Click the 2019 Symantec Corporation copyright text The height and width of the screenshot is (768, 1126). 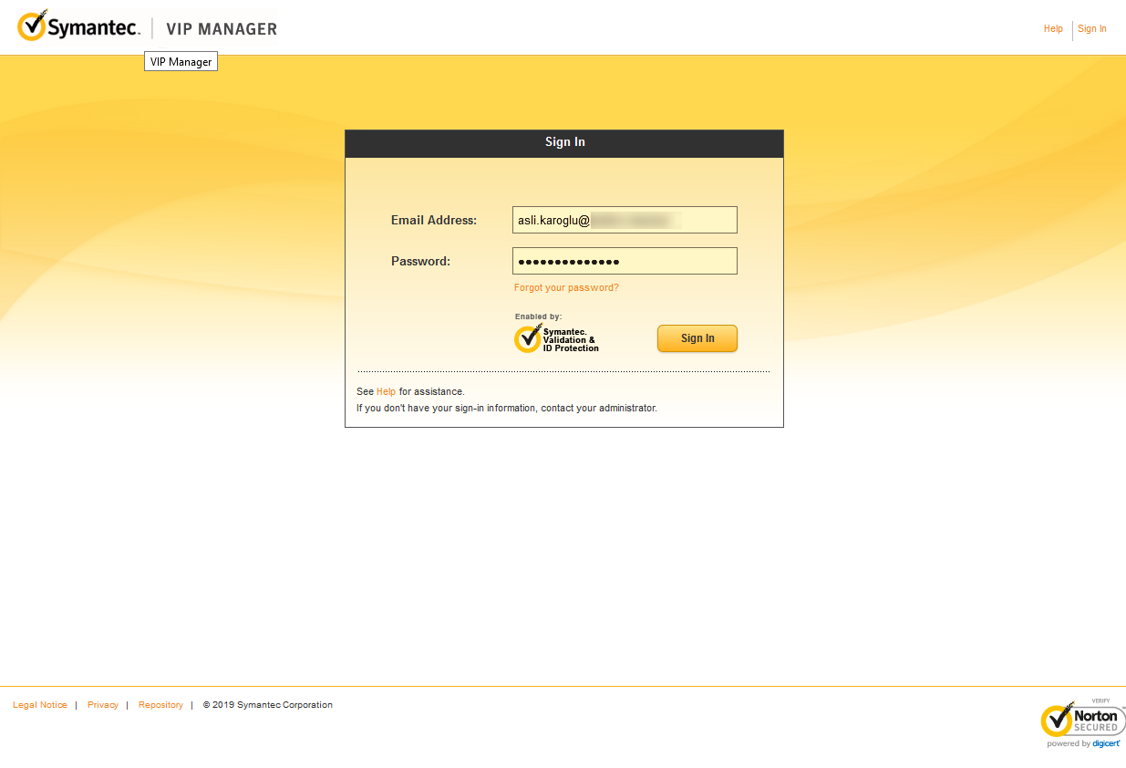(x=268, y=705)
